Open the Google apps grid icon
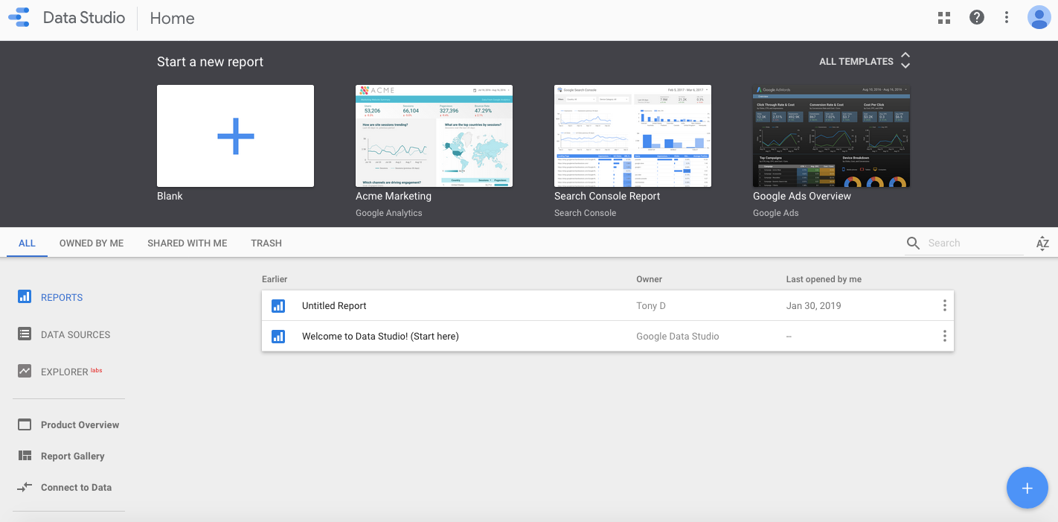This screenshot has height=522, width=1058. tap(944, 18)
